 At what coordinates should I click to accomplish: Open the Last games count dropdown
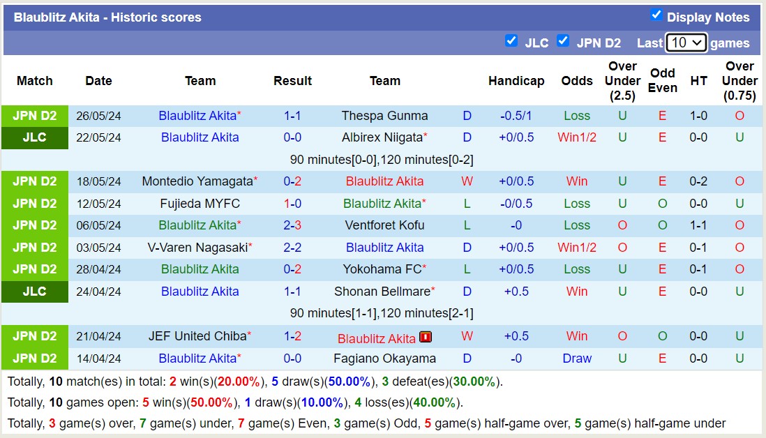[x=686, y=43]
